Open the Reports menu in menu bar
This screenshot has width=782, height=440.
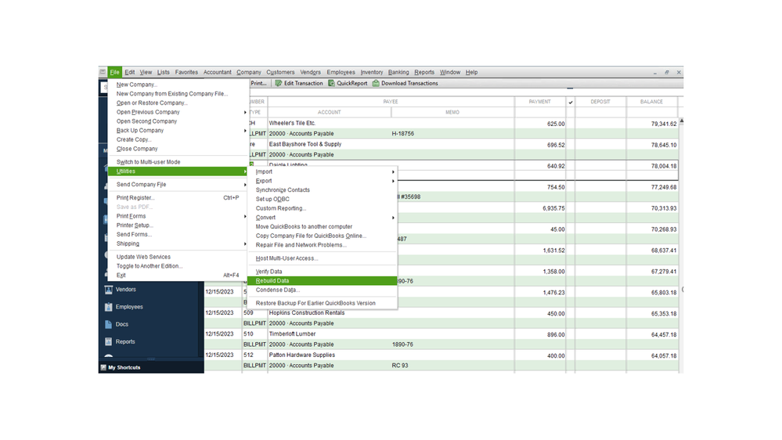[x=424, y=72]
